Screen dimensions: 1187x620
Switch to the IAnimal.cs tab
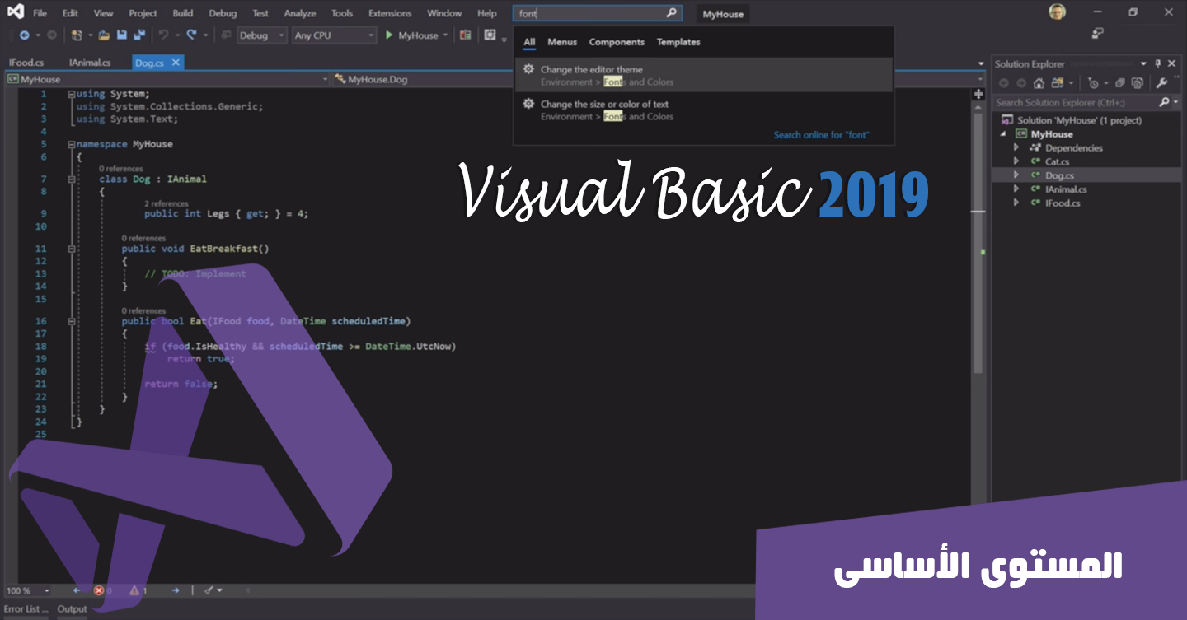(x=90, y=63)
